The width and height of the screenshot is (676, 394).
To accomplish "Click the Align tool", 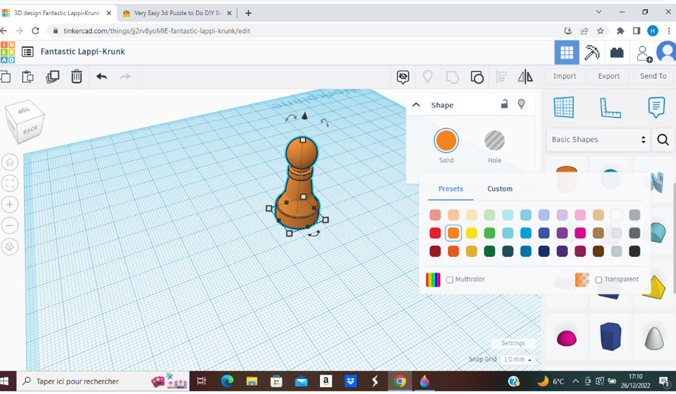I will pos(501,76).
